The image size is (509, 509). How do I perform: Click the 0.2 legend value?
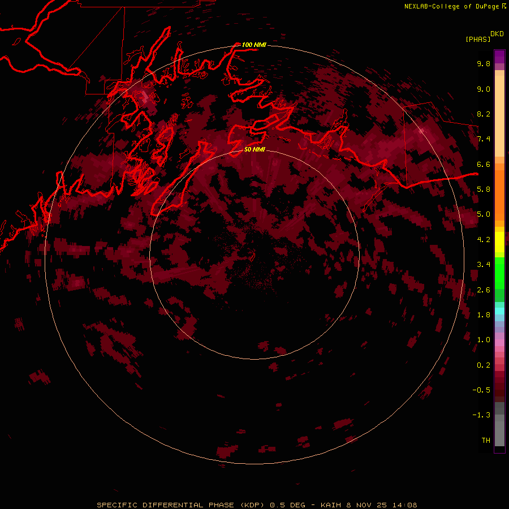pos(484,365)
